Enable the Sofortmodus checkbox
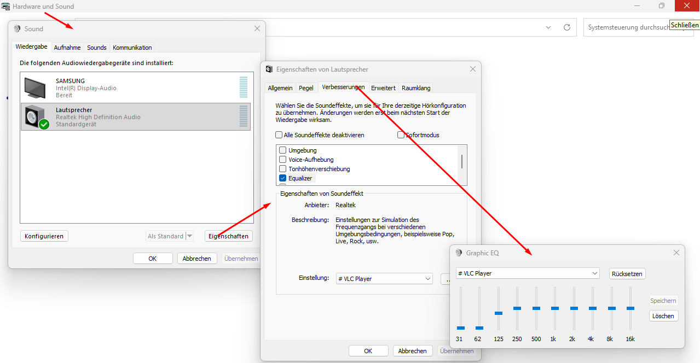 401,135
